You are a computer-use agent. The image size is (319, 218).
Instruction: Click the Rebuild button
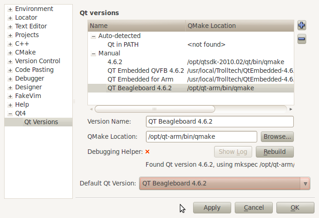(x=275, y=152)
